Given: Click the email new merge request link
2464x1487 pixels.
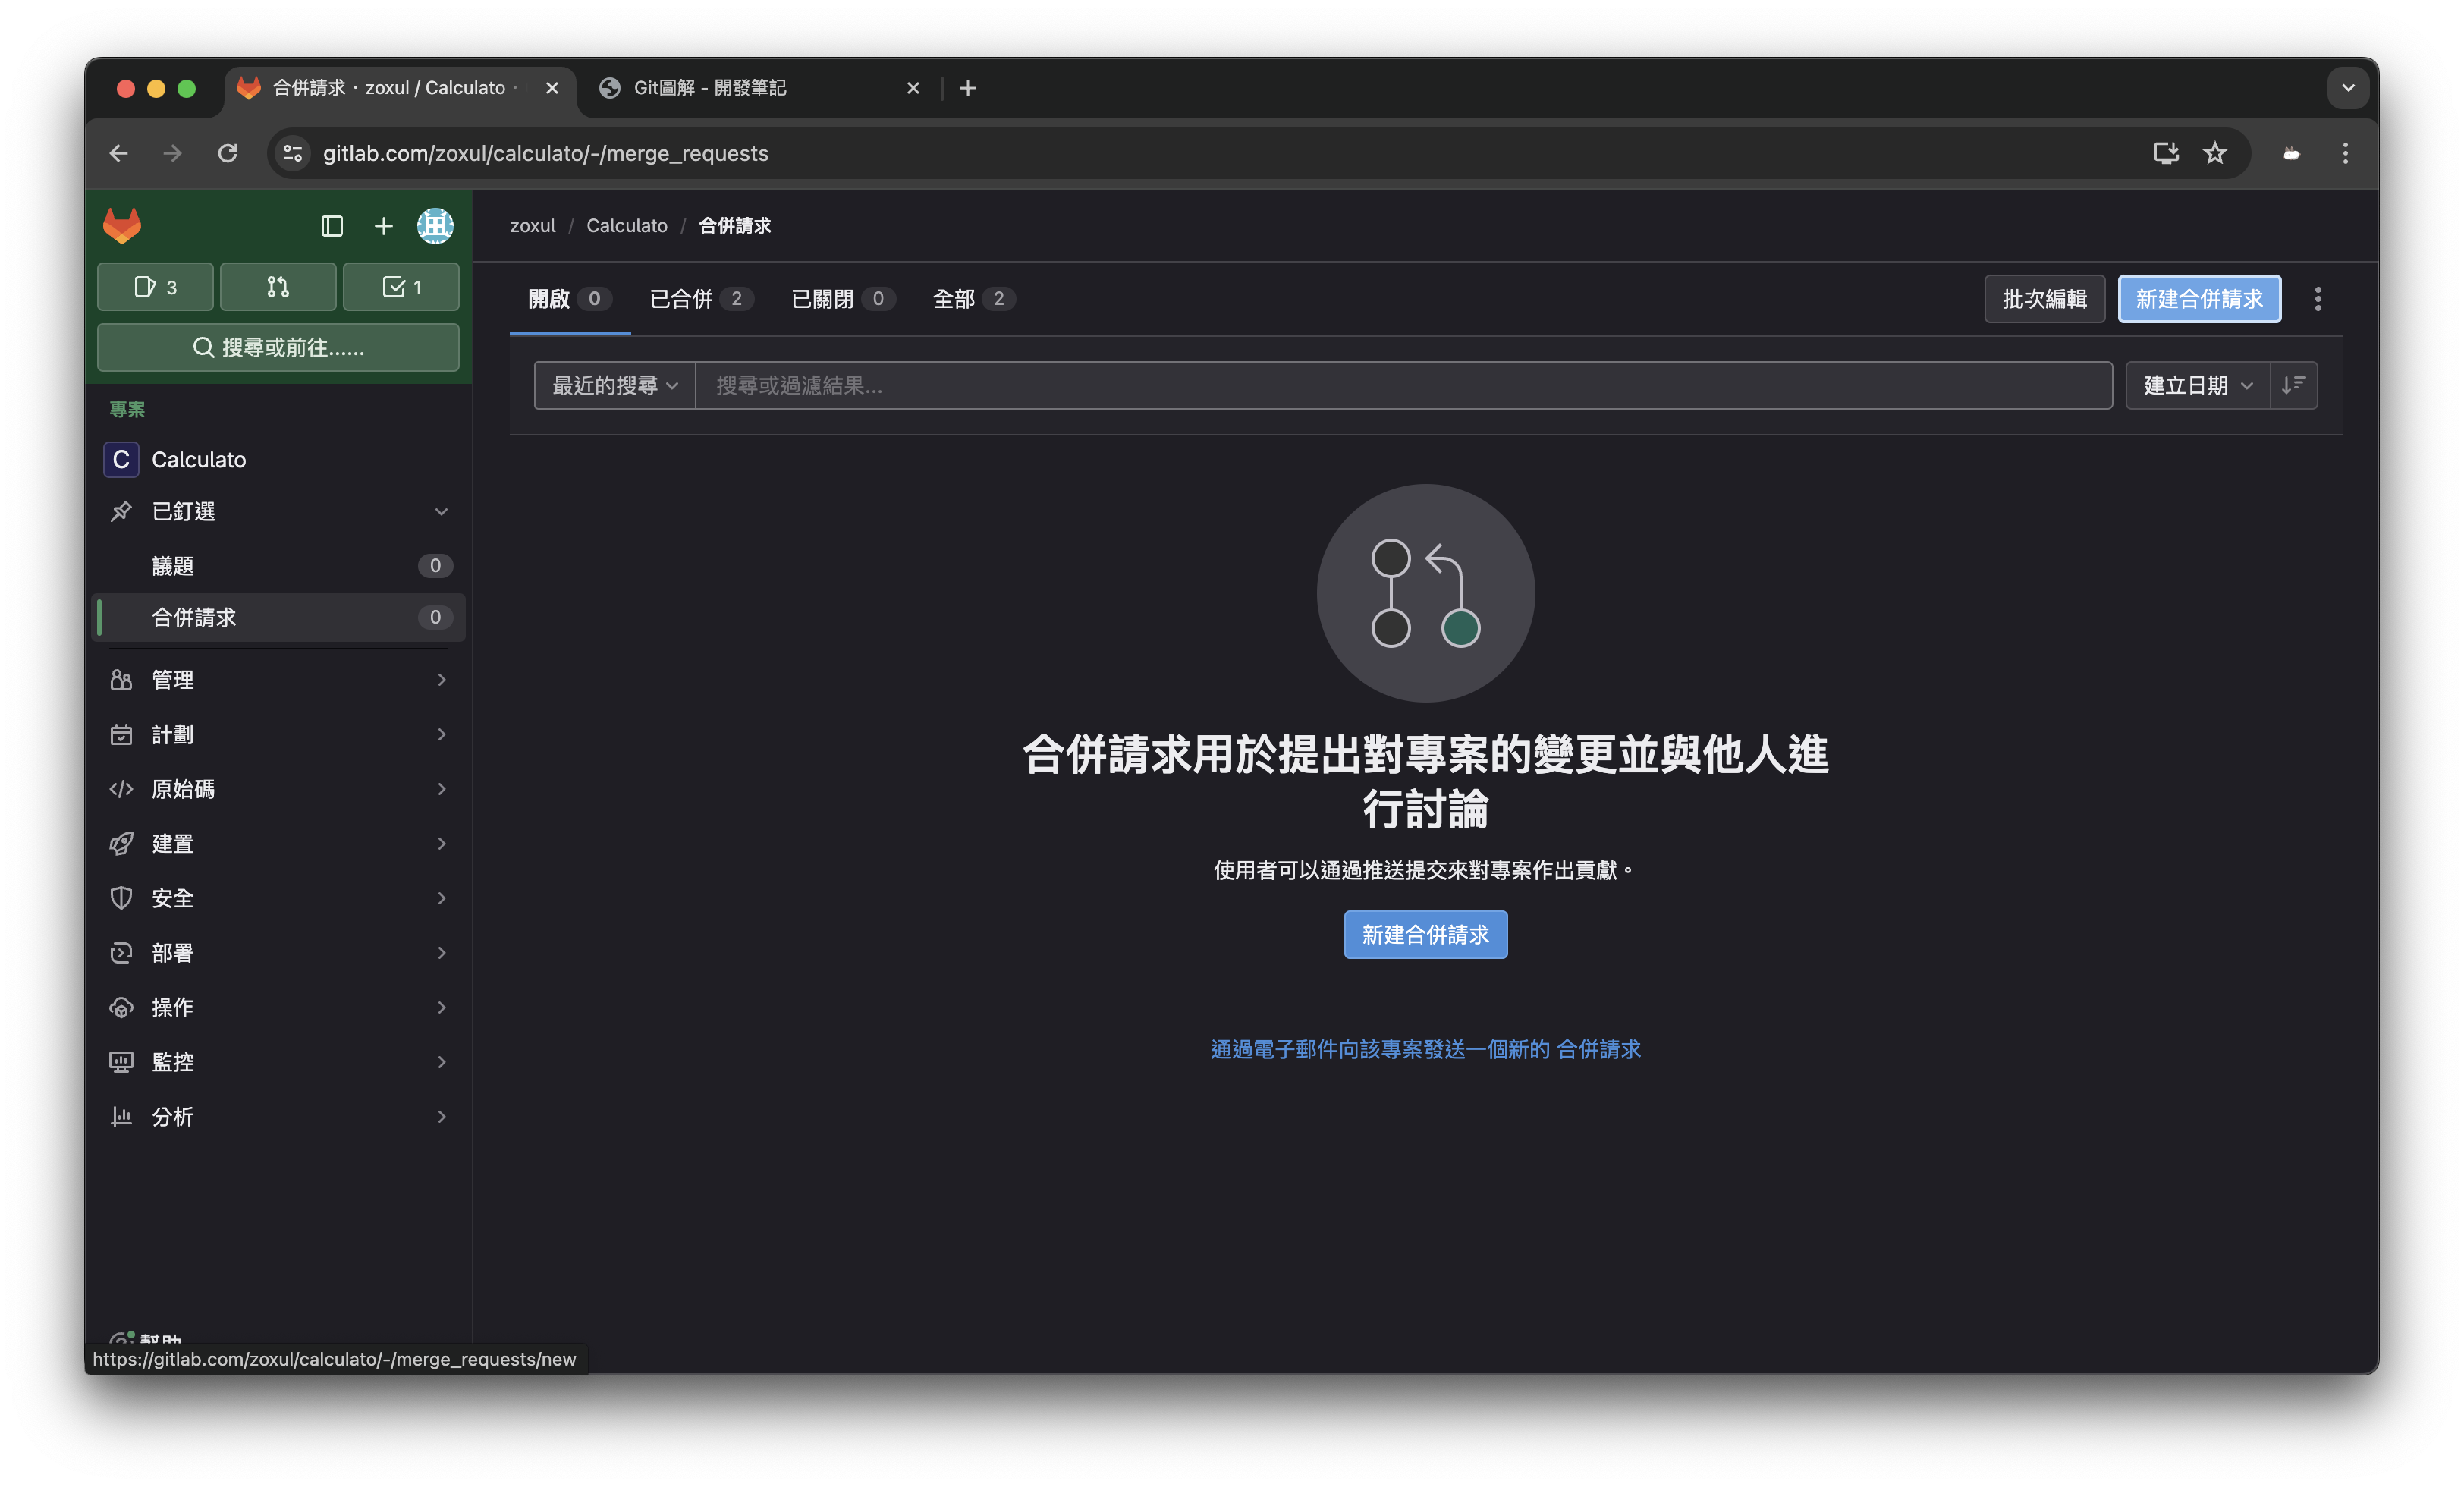Looking at the screenshot, I should [1425, 1049].
